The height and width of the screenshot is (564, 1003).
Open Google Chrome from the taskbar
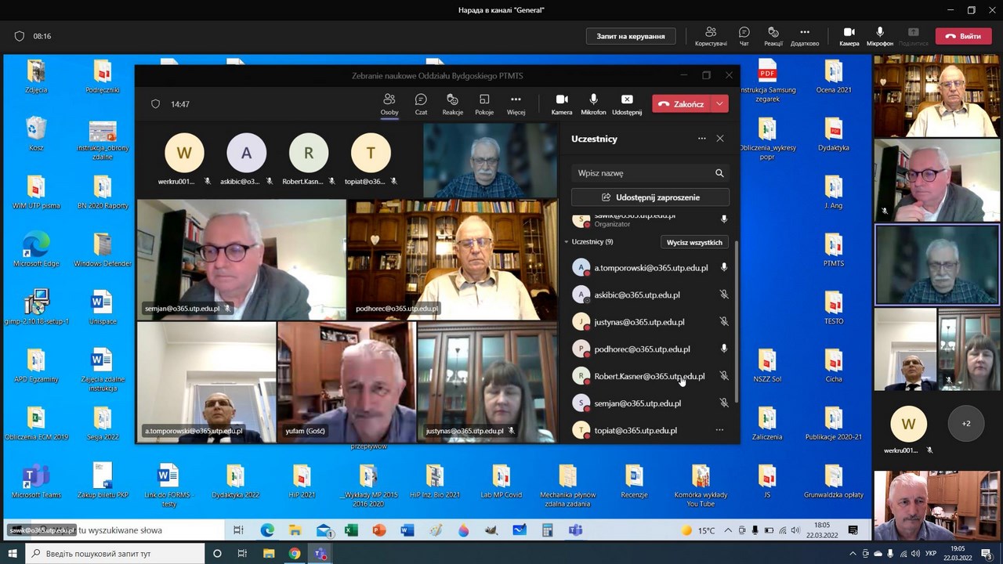(294, 554)
